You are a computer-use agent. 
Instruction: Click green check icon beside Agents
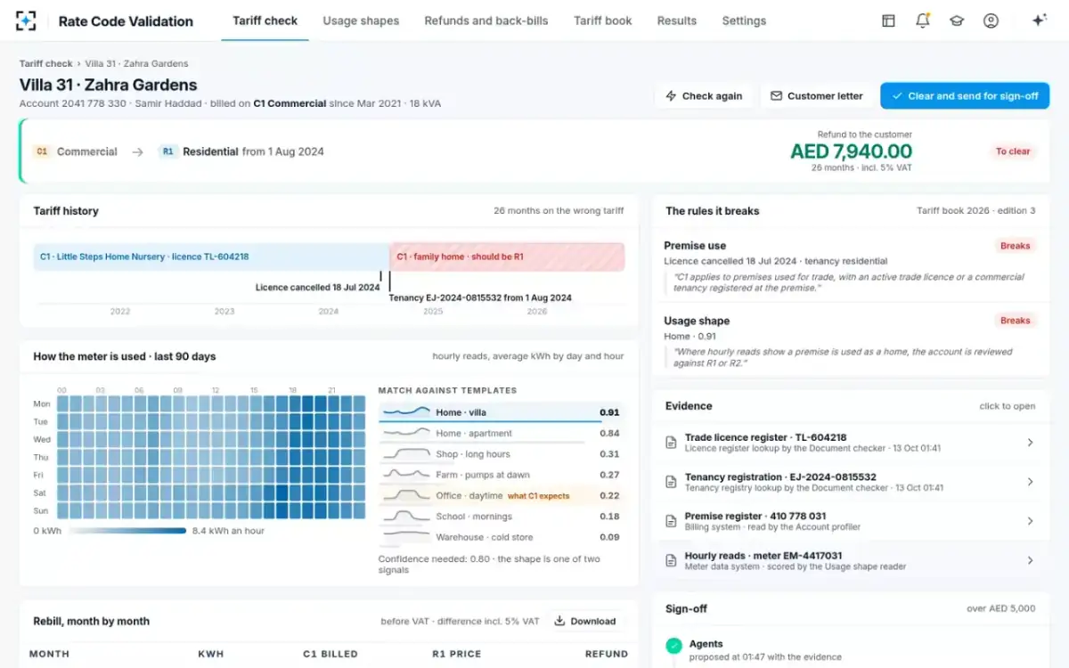tap(673, 644)
